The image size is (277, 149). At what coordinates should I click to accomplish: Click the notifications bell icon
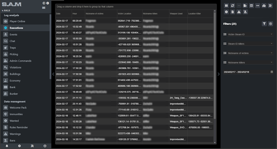click(7, 146)
